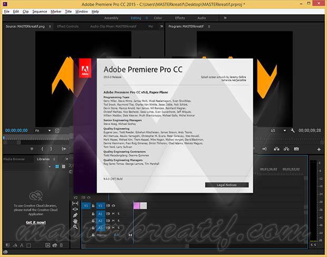Click the Creative Cloud sync icon in Libraries footer

coord(55,245)
